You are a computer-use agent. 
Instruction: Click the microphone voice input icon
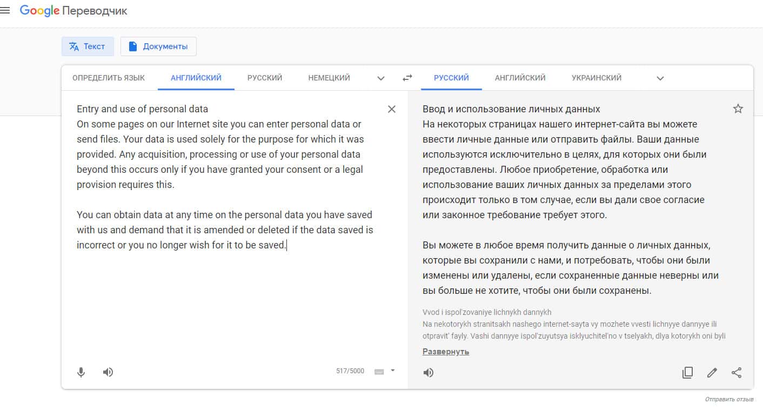[x=81, y=372]
